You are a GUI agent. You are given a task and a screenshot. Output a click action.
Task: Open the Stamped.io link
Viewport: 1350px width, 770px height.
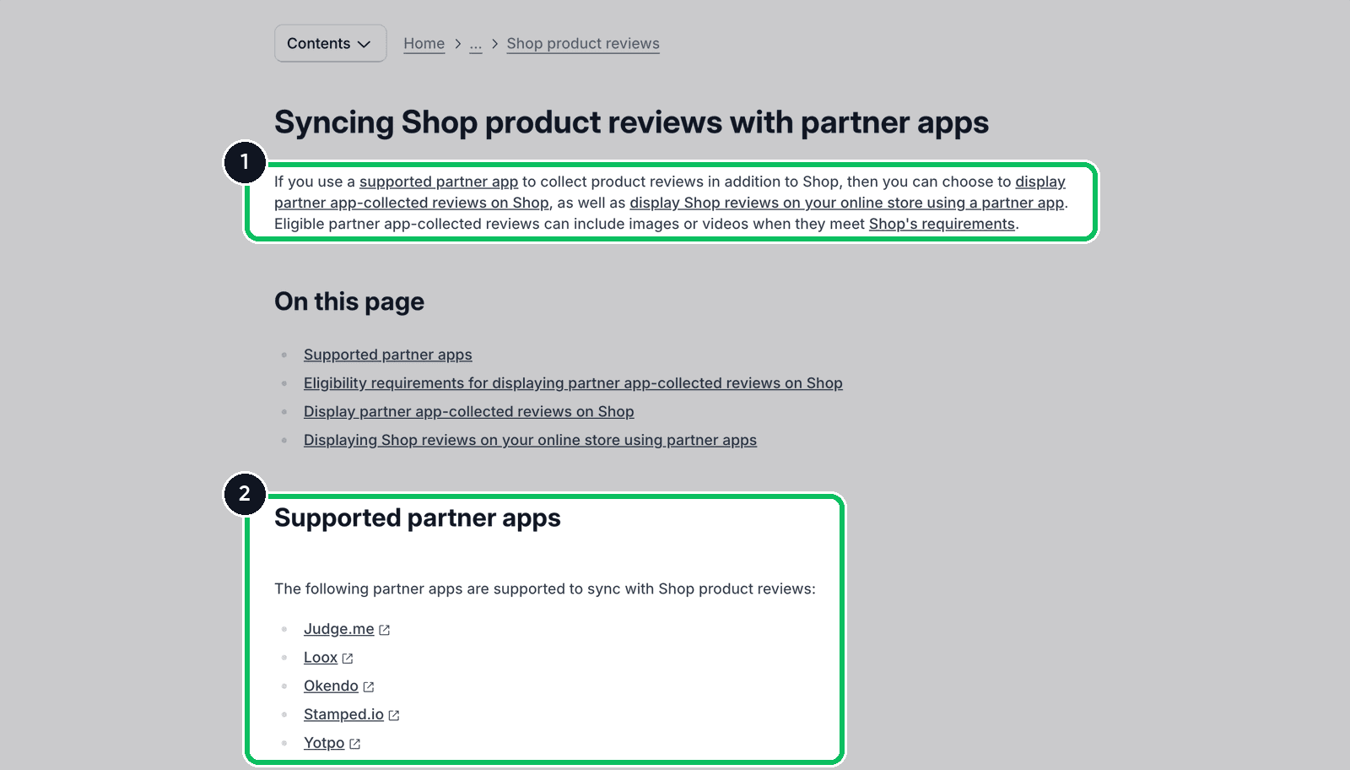pyautogui.click(x=343, y=714)
